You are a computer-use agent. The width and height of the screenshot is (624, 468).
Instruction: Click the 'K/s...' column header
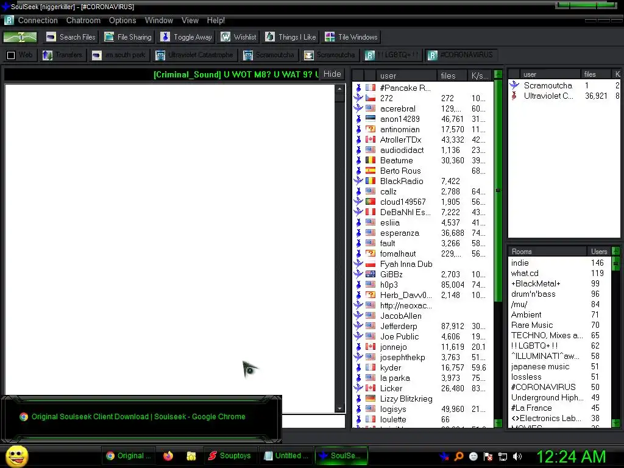coord(480,76)
